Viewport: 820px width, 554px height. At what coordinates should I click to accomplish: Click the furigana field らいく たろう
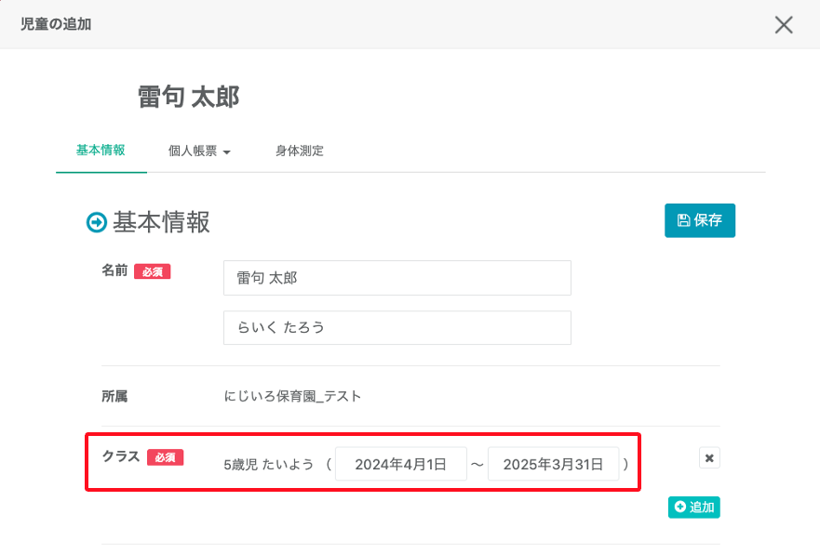click(397, 328)
